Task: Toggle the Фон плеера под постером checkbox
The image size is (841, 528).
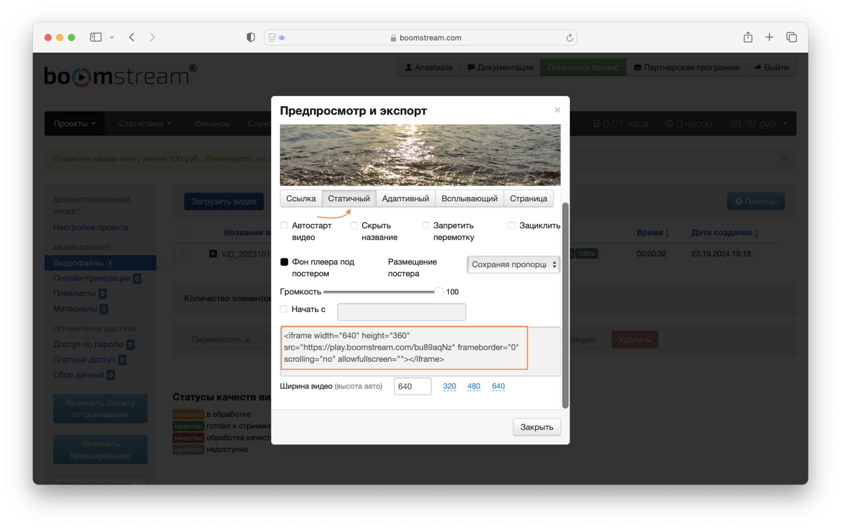Action: point(284,262)
